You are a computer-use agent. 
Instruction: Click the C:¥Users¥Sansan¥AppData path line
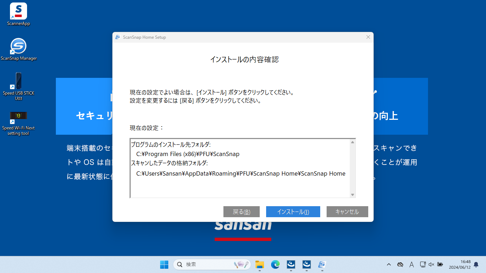241,174
